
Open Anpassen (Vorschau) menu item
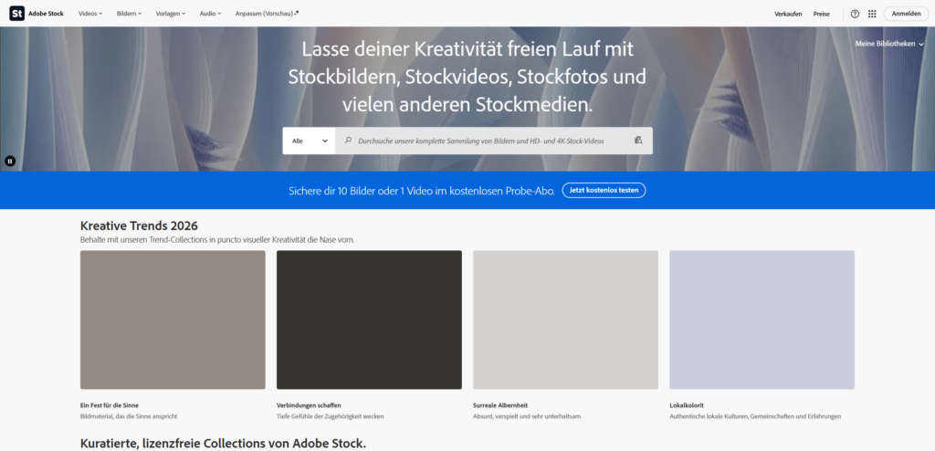pos(267,14)
